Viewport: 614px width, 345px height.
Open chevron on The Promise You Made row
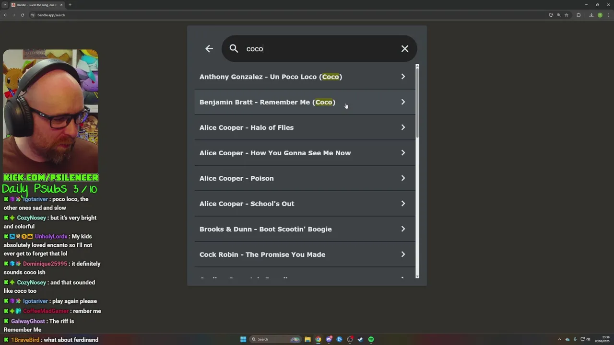tap(403, 254)
